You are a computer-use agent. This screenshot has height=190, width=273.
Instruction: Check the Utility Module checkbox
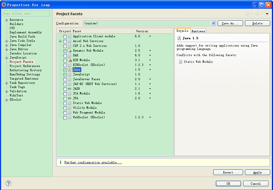coord(65,108)
